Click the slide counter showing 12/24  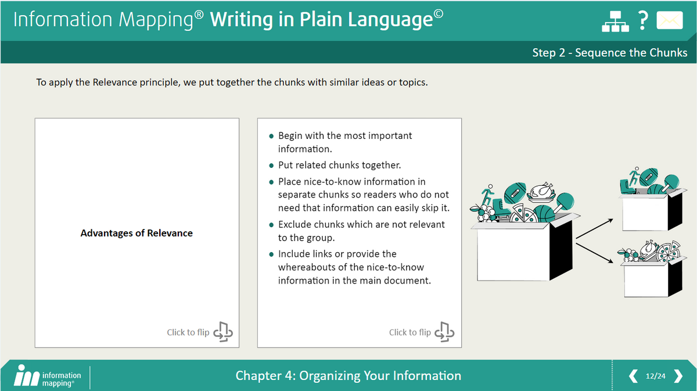tap(655, 376)
